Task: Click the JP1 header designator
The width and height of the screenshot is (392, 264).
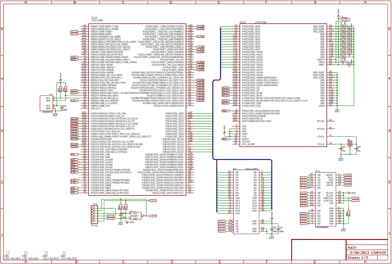Action: (95, 204)
